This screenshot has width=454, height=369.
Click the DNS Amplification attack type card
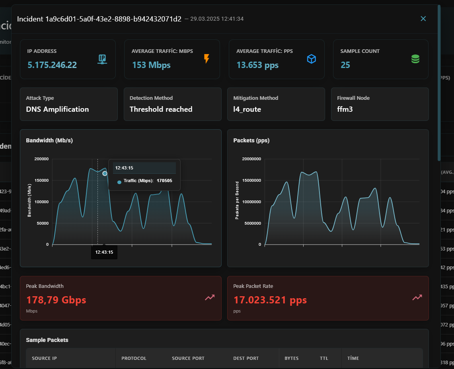68,104
